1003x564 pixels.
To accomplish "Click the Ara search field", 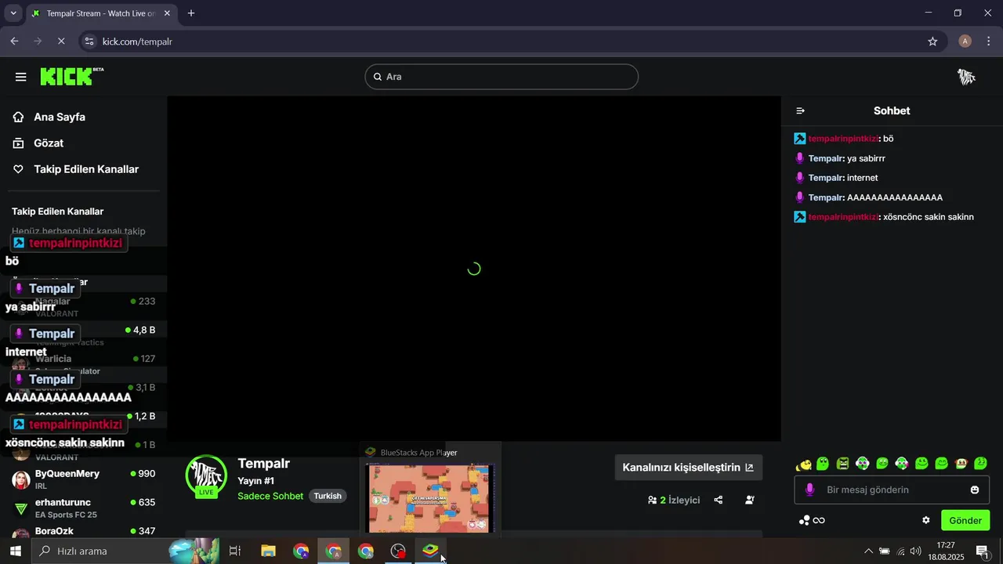I will [501, 77].
